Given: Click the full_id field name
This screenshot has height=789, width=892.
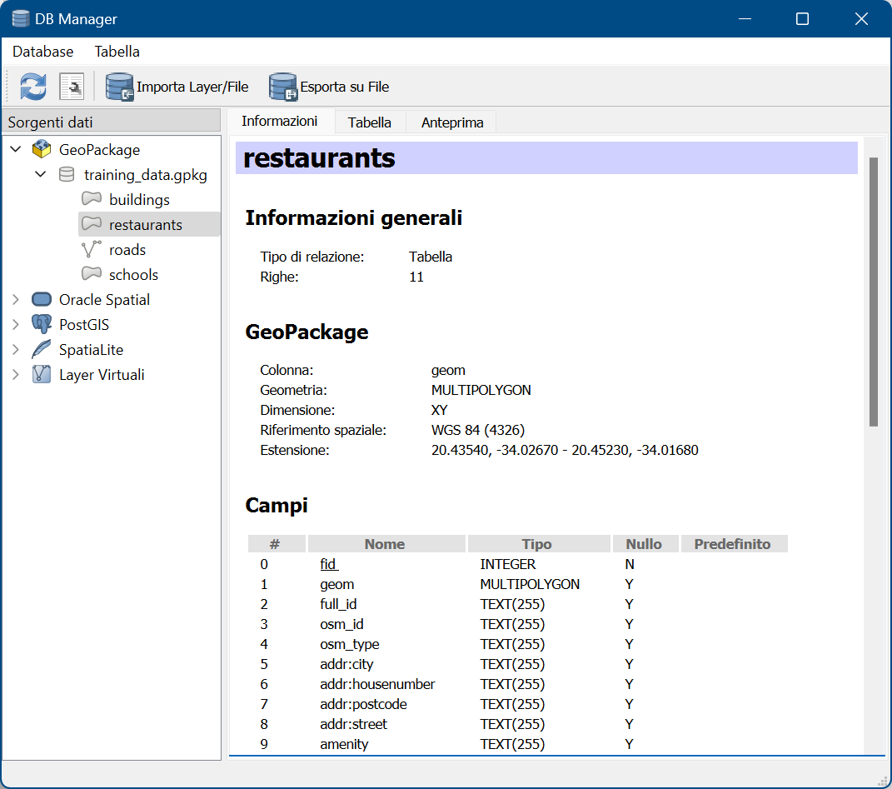Looking at the screenshot, I should tap(338, 604).
